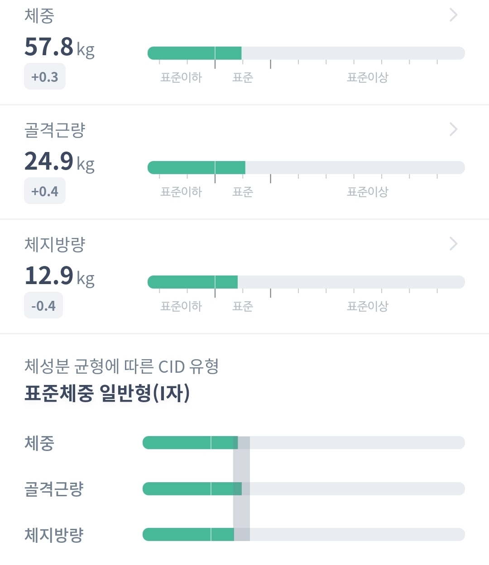Click the green bar beside 57.8 kg

coord(195,53)
